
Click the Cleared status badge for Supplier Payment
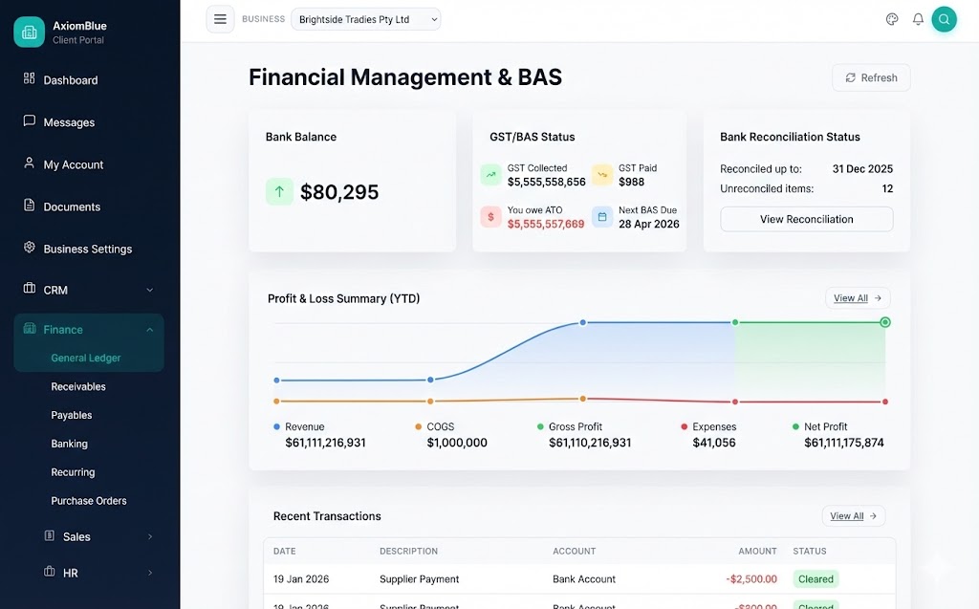click(x=816, y=578)
